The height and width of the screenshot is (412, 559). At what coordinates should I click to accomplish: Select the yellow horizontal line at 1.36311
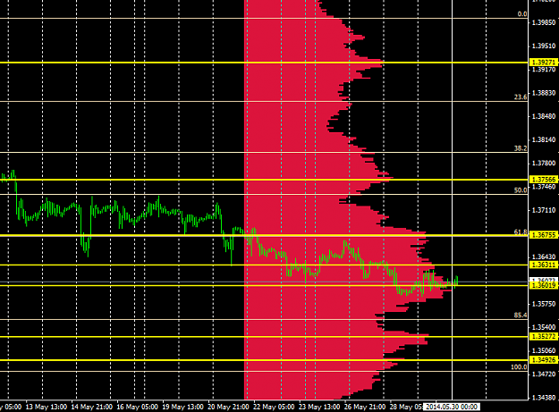tap(264, 265)
